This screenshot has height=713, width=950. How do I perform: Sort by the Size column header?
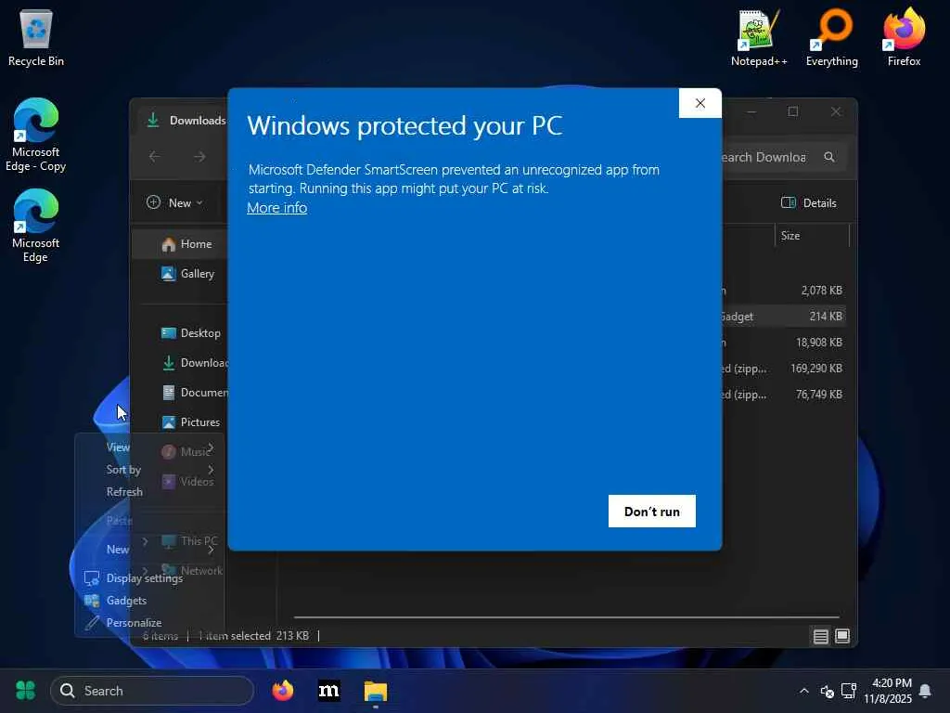812,235
